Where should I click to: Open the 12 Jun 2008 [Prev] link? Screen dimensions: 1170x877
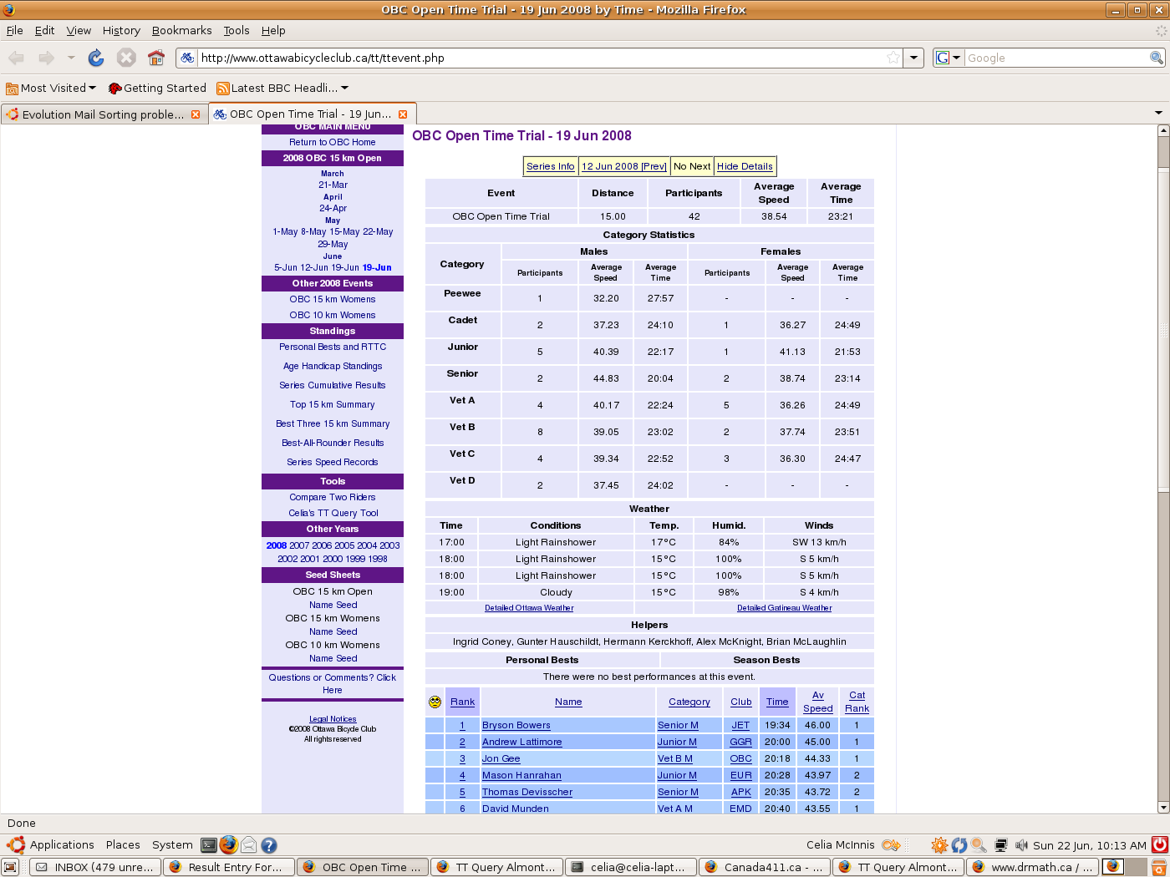tap(623, 166)
